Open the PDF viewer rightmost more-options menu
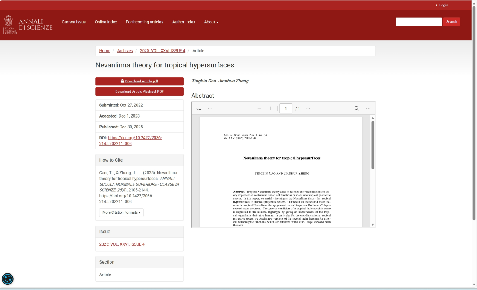The width and height of the screenshot is (477, 290). [368, 108]
